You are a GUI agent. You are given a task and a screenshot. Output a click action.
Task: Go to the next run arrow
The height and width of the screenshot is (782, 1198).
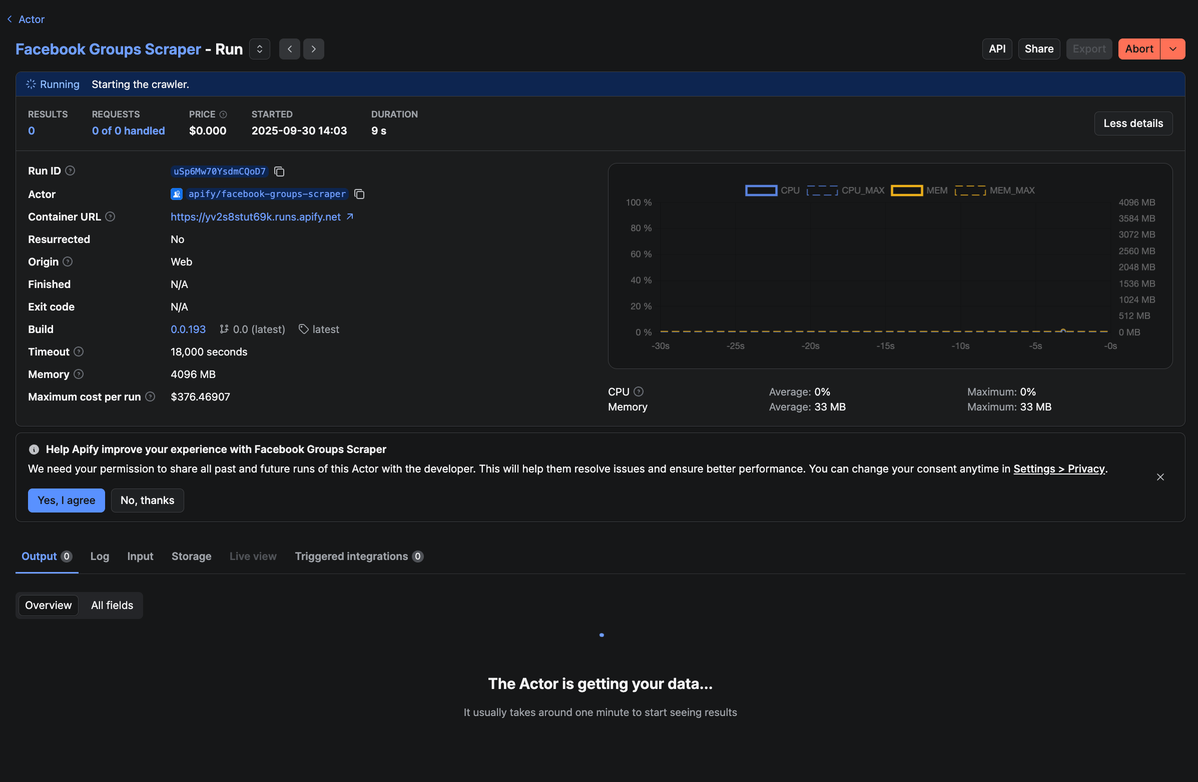pos(314,49)
